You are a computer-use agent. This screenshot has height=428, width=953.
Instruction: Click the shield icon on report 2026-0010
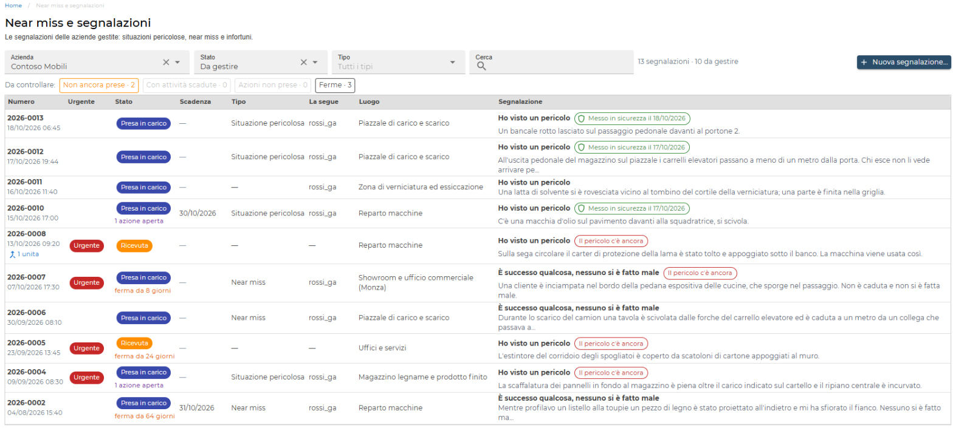pyautogui.click(x=581, y=208)
